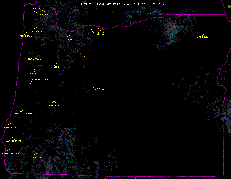This screenshot has height=179, width=231.
Task: Select the Flynn Prairie station circle
Action: (9, 151)
